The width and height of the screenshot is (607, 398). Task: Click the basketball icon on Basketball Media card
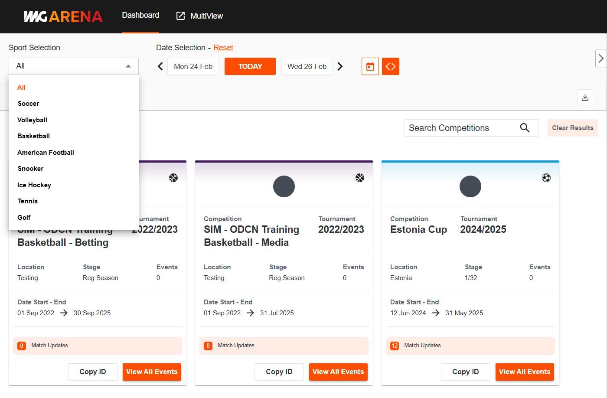click(359, 178)
